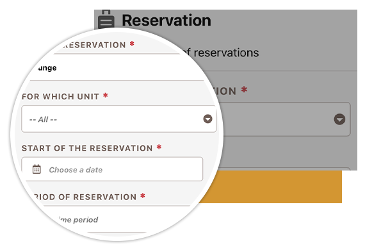Image resolution: width=365 pixels, height=250 pixels.
Task: Click red asterisk after START OF THE RESERVATION
Action: (159, 147)
